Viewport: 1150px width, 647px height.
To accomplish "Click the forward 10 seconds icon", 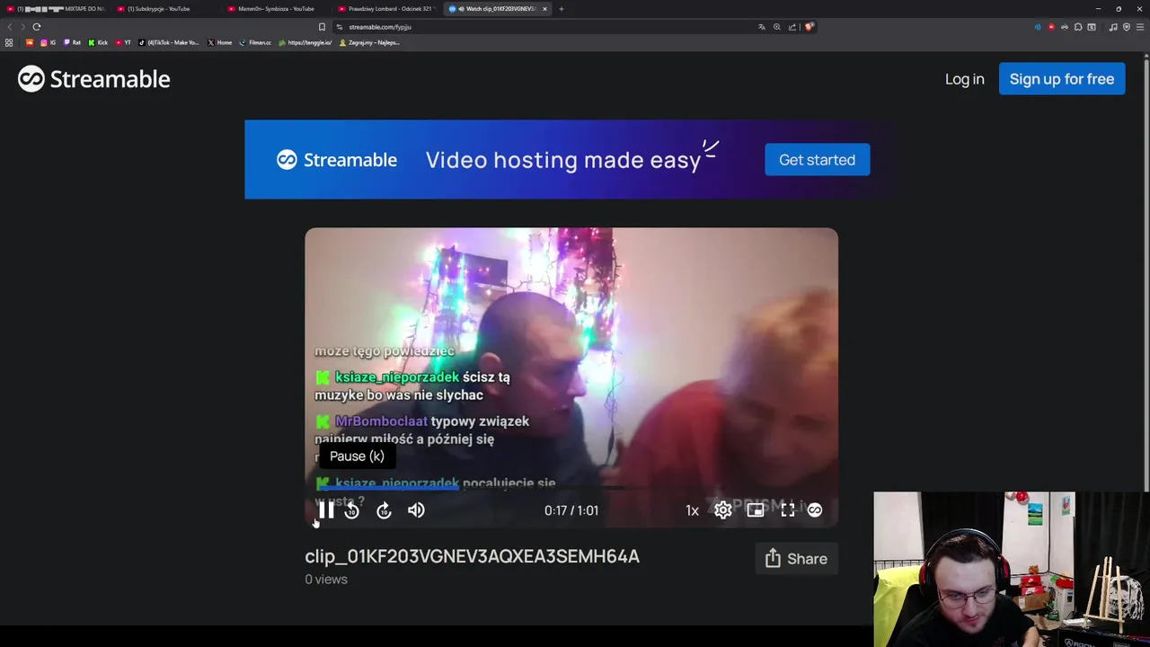I will point(384,510).
